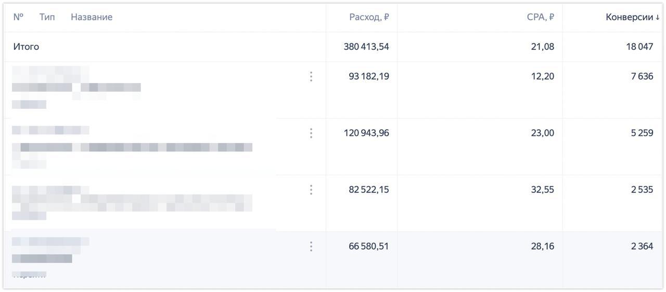
Task: Click the CPA value 32,55
Action: coord(542,189)
